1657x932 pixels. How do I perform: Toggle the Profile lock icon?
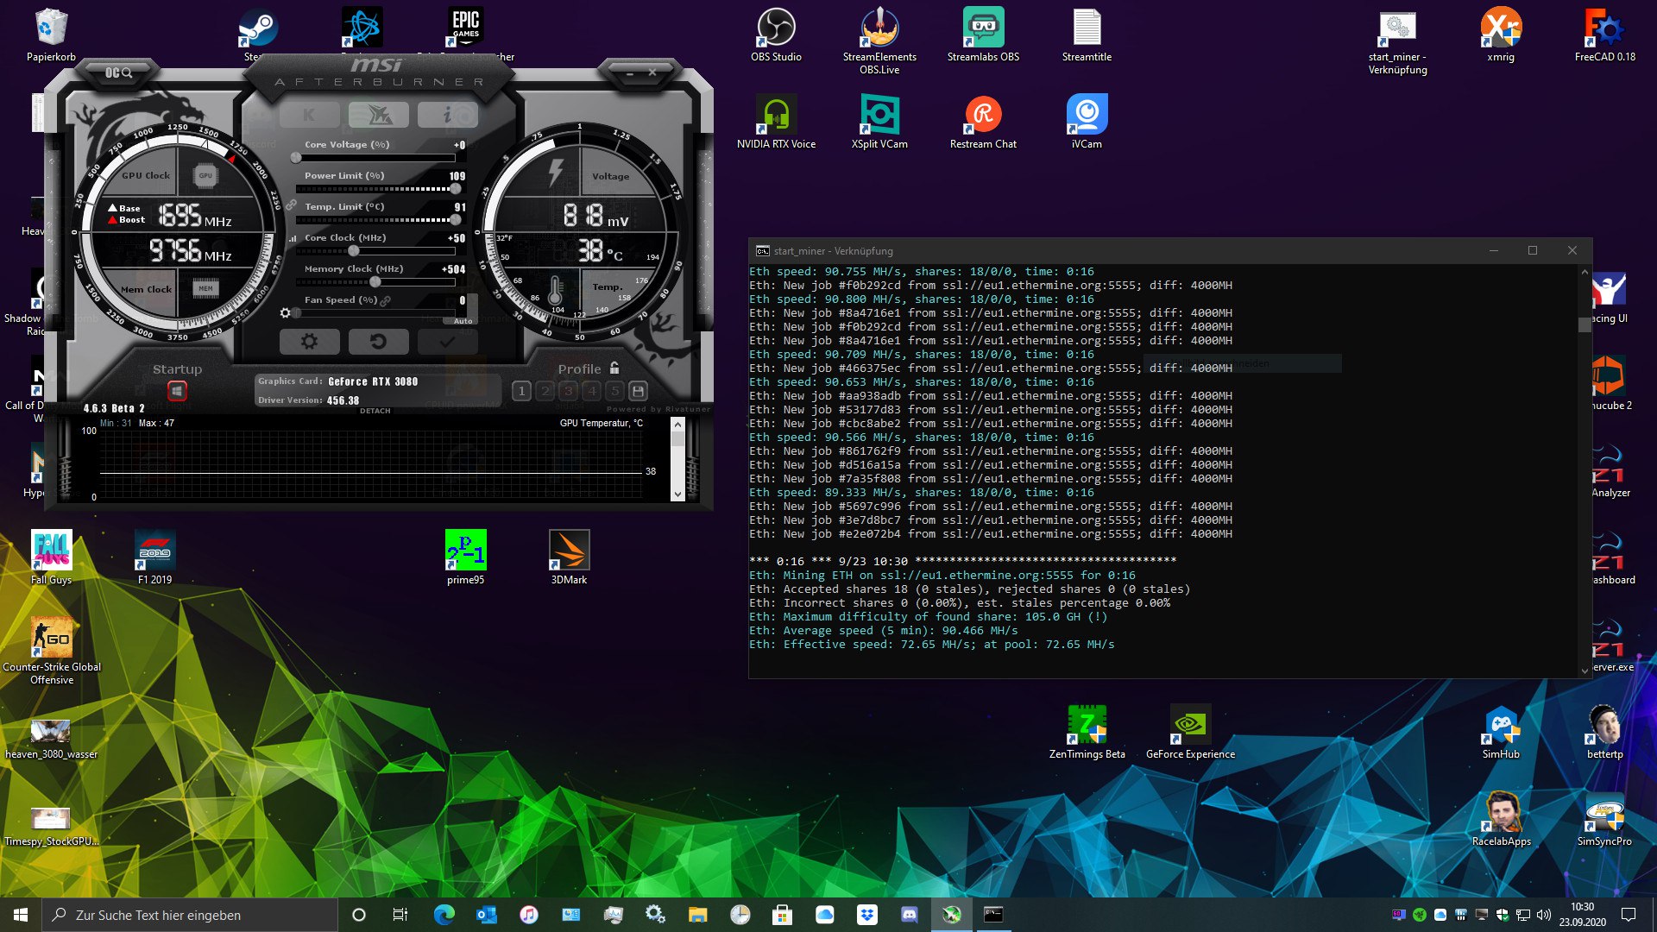click(x=614, y=368)
